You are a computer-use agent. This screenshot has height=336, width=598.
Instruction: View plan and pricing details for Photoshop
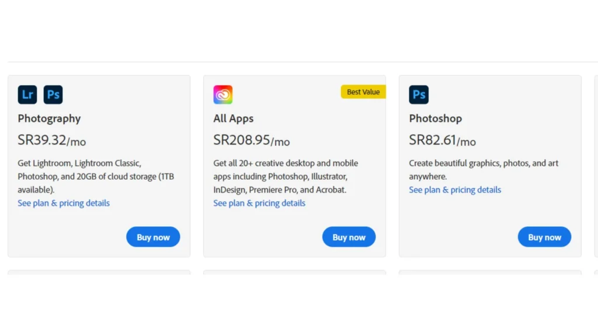click(455, 190)
